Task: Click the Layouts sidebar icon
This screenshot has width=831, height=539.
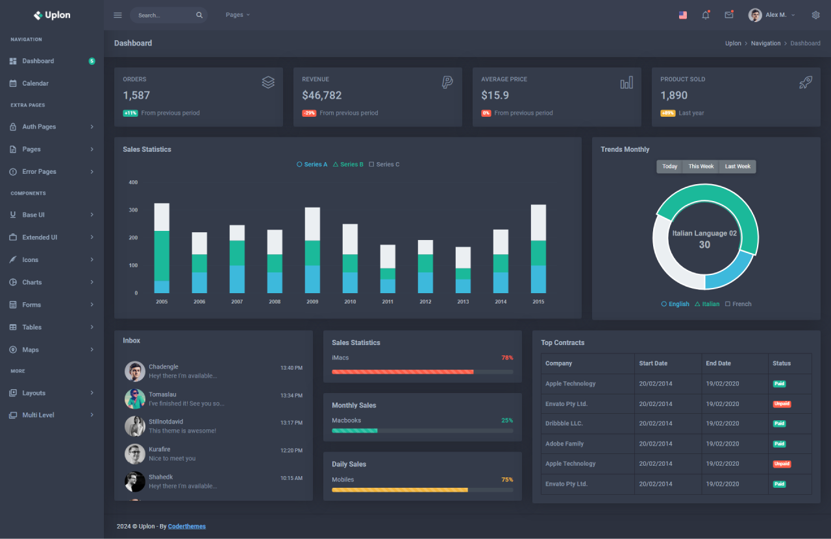Action: [x=13, y=393]
